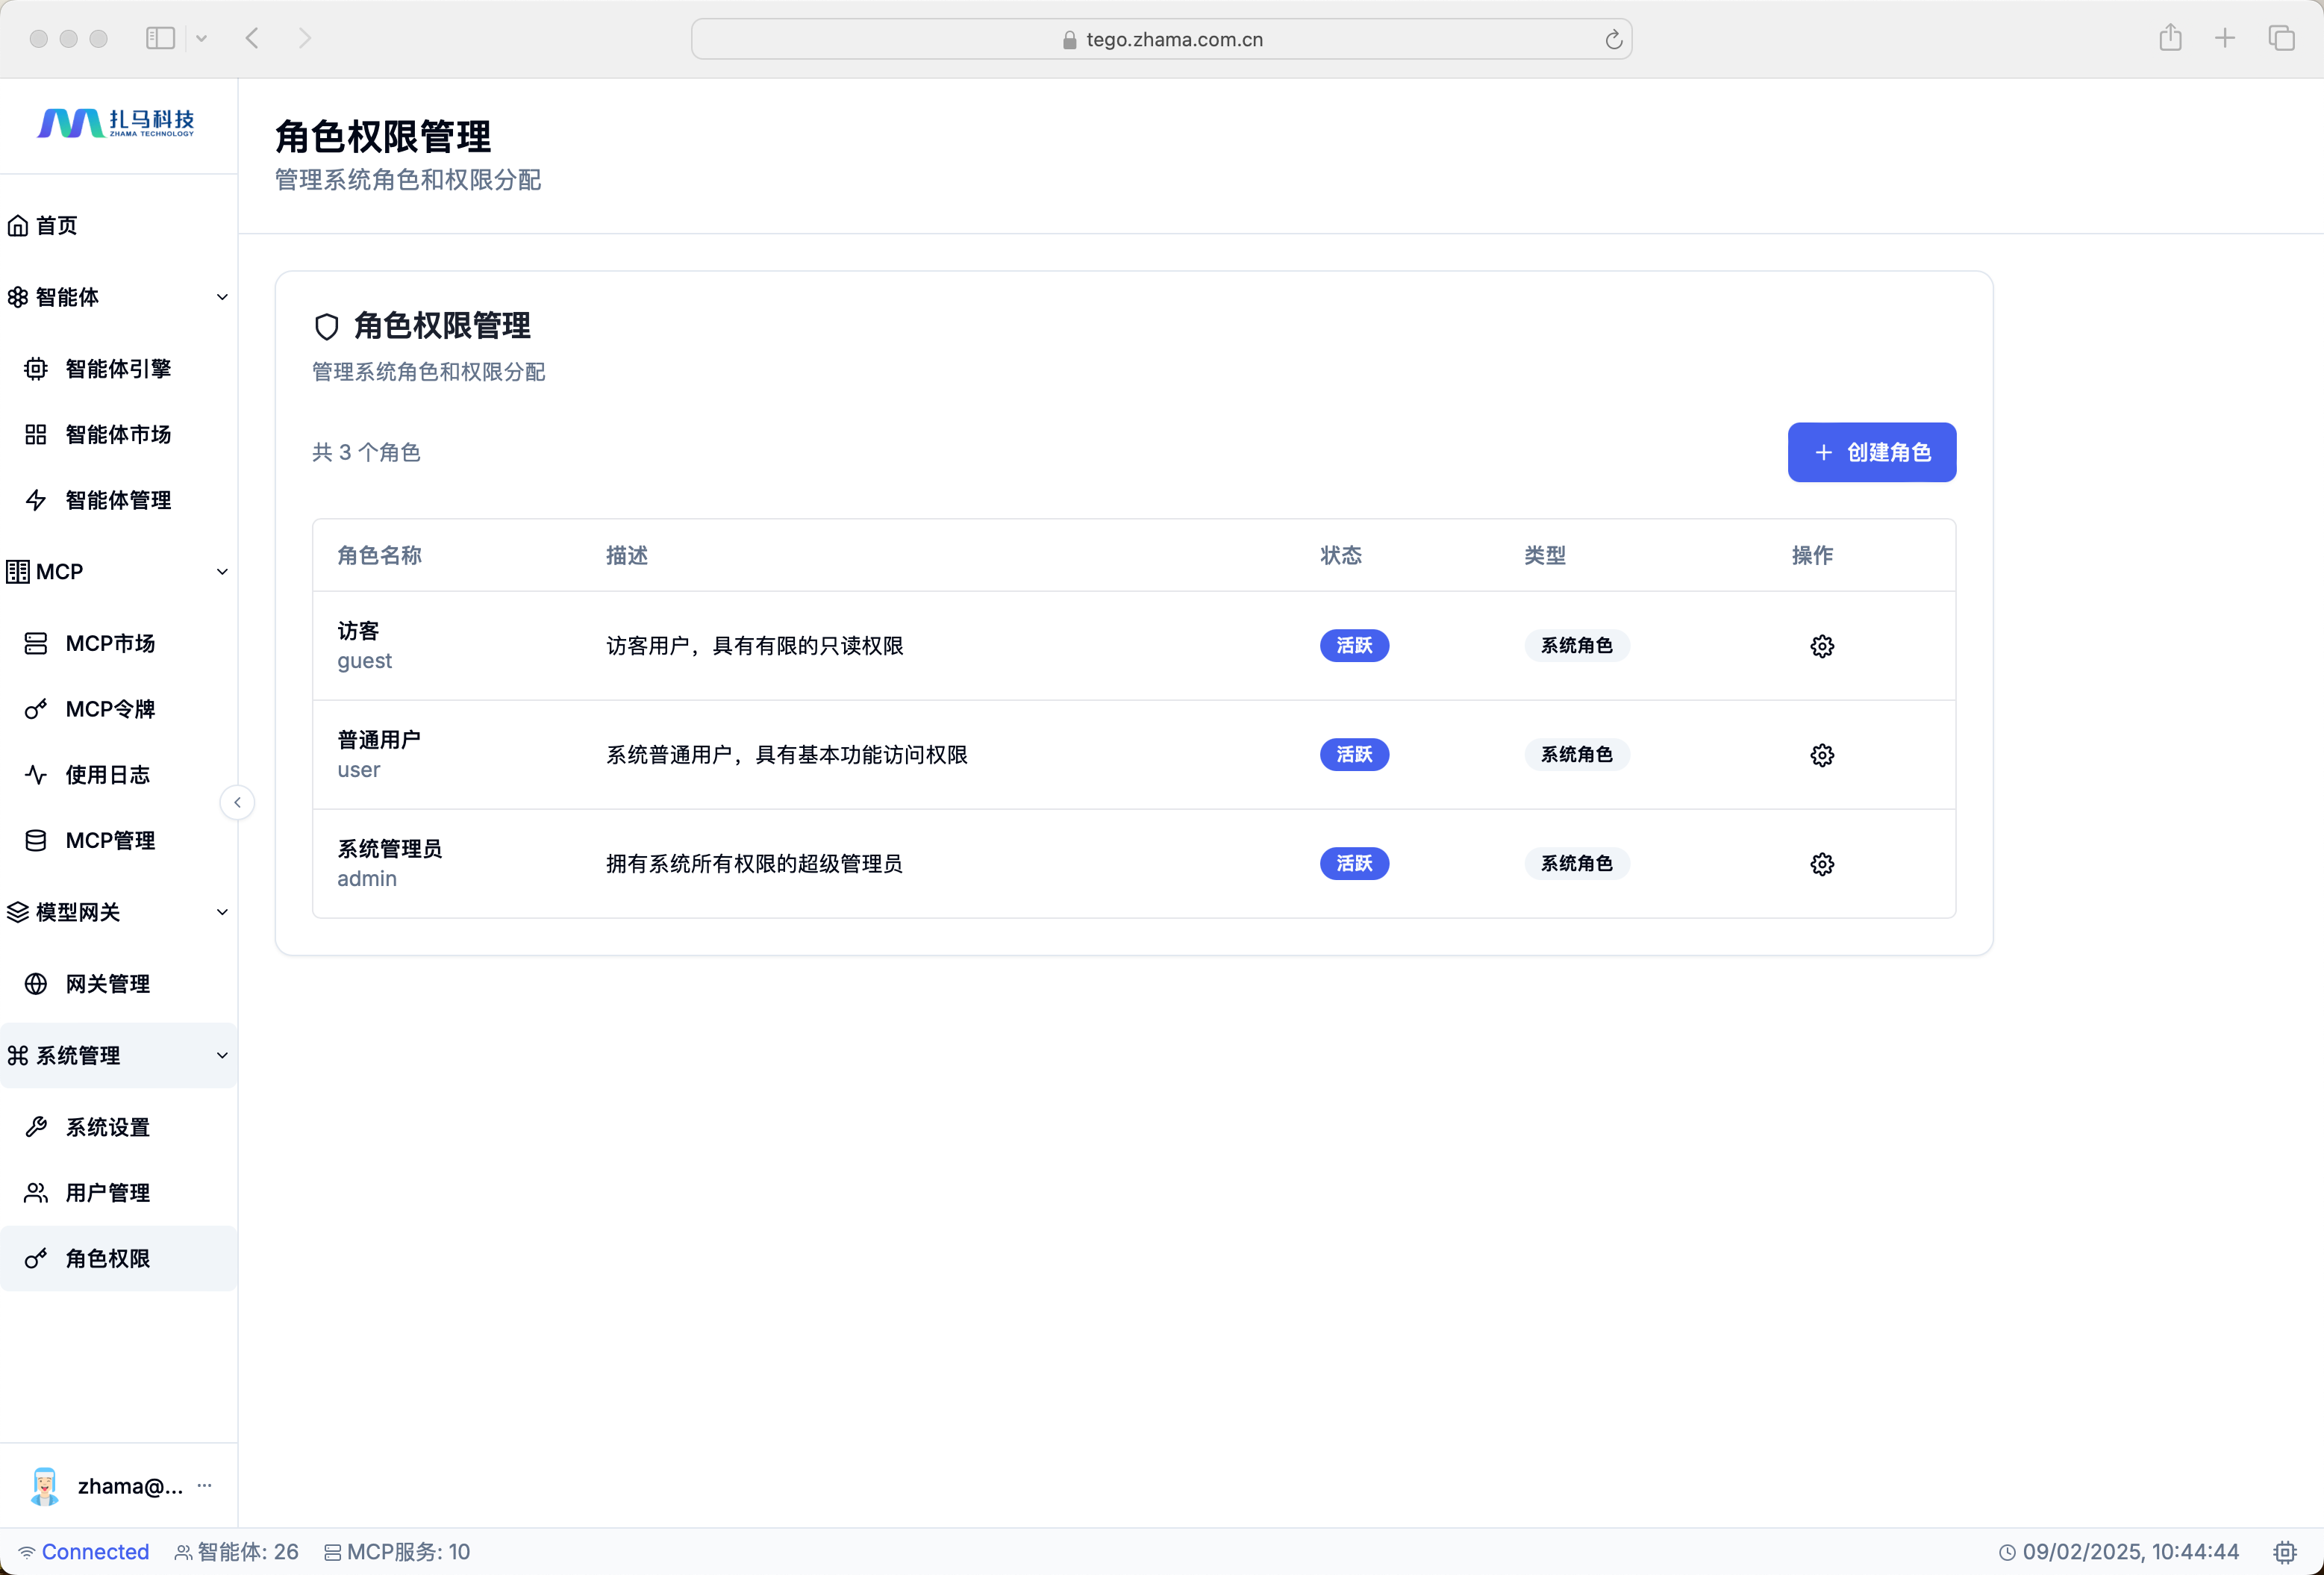Collapse 系统管理 menu section
This screenshot has height=1575, width=2324.
(222, 1055)
